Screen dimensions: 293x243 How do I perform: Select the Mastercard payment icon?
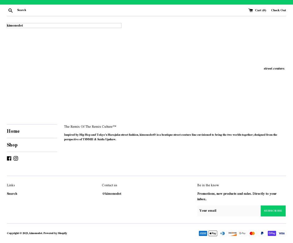pyautogui.click(x=252, y=233)
